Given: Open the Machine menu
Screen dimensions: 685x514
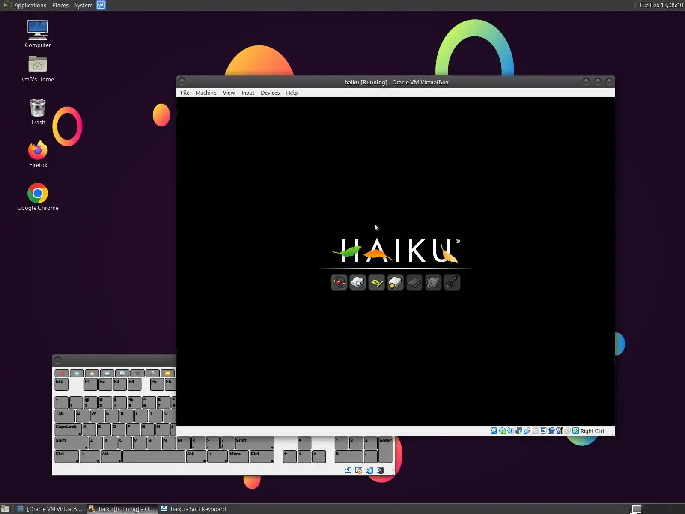Looking at the screenshot, I should pyautogui.click(x=206, y=93).
